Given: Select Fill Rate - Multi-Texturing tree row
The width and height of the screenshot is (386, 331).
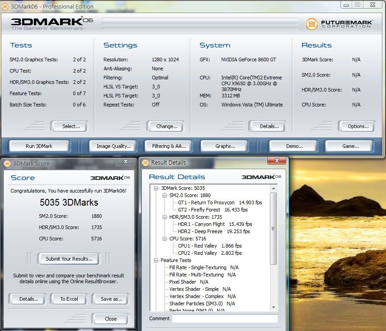Looking at the screenshot, I should coord(202,275).
